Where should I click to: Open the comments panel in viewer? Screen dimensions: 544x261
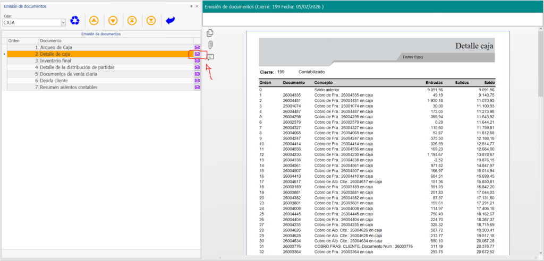tap(210, 57)
